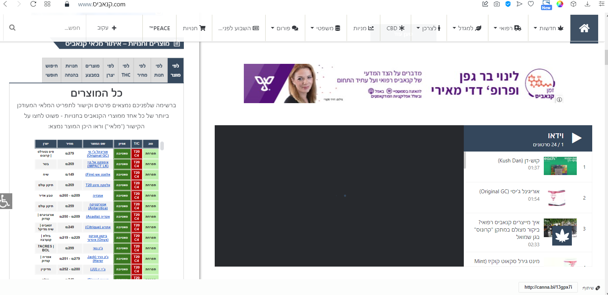Open the מניות stocks menu item

(363, 28)
